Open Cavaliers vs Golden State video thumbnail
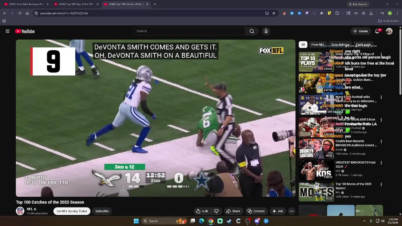The image size is (402, 226). pos(316,83)
